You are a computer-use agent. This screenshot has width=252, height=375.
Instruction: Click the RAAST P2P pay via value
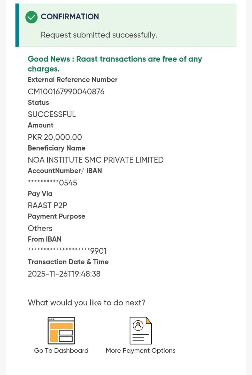coord(47,205)
